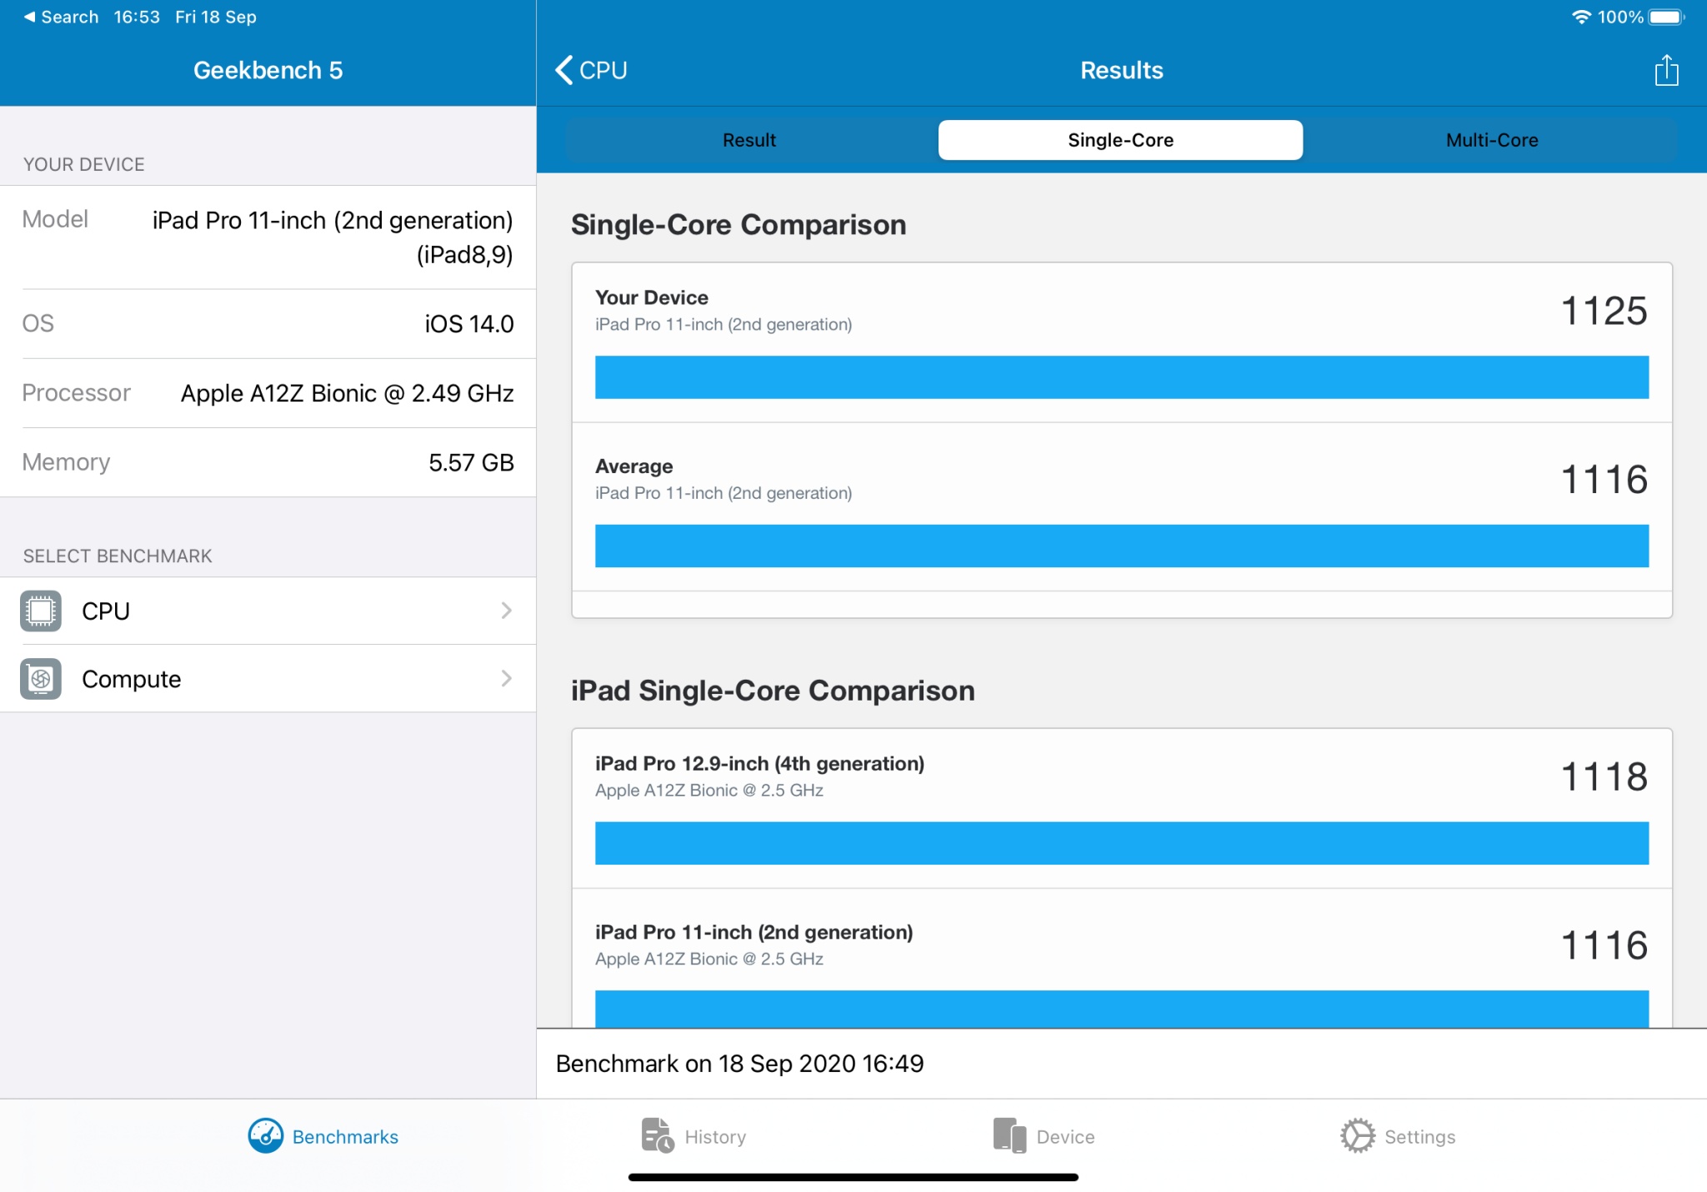
Task: Switch to the Multi-Core segment
Action: tap(1492, 140)
